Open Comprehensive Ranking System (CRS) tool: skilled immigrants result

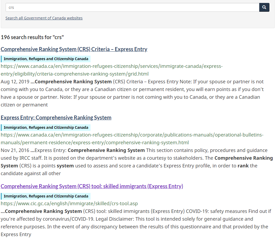[92, 186]
